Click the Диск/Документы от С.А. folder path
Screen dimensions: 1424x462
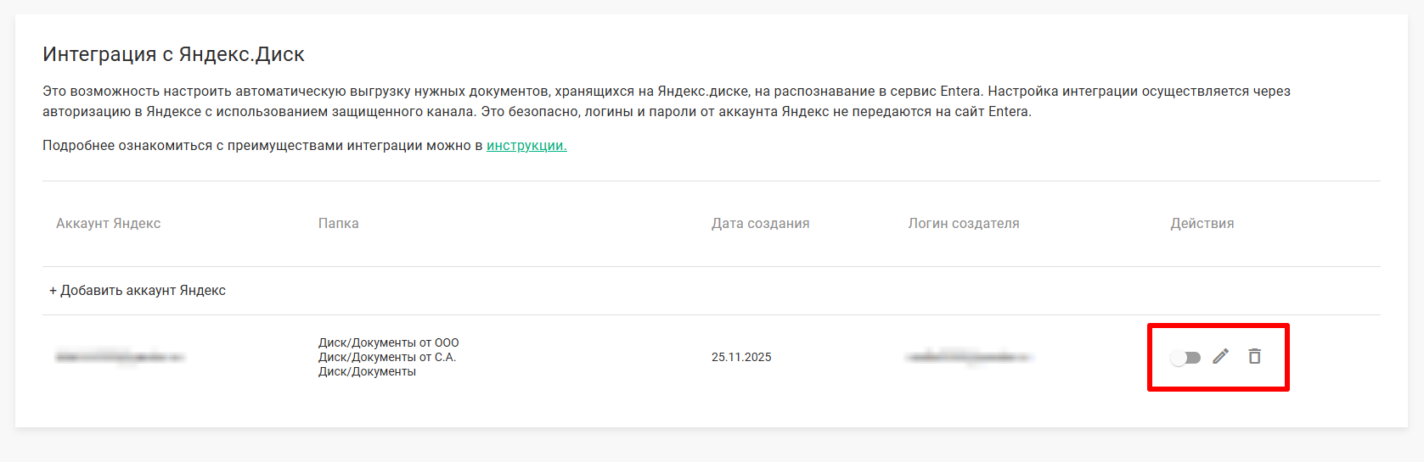(x=386, y=357)
